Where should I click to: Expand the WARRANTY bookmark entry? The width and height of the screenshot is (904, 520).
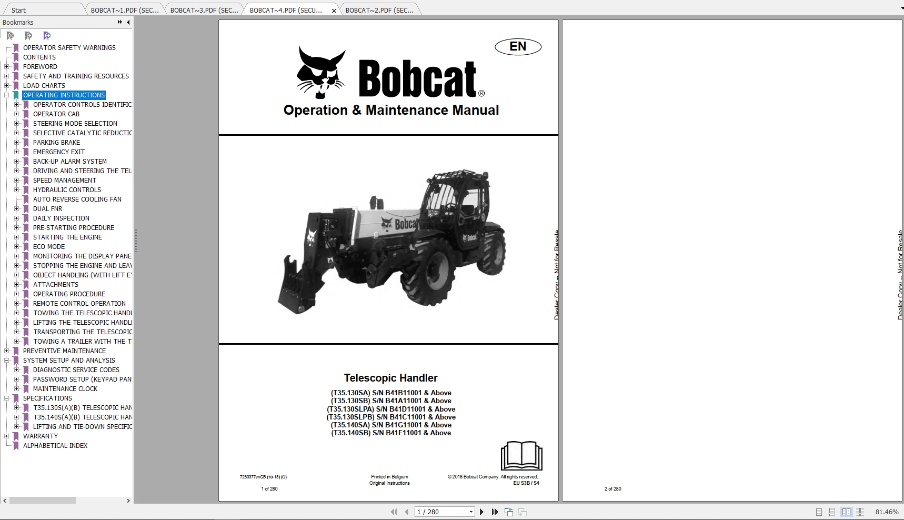pyautogui.click(x=6, y=436)
